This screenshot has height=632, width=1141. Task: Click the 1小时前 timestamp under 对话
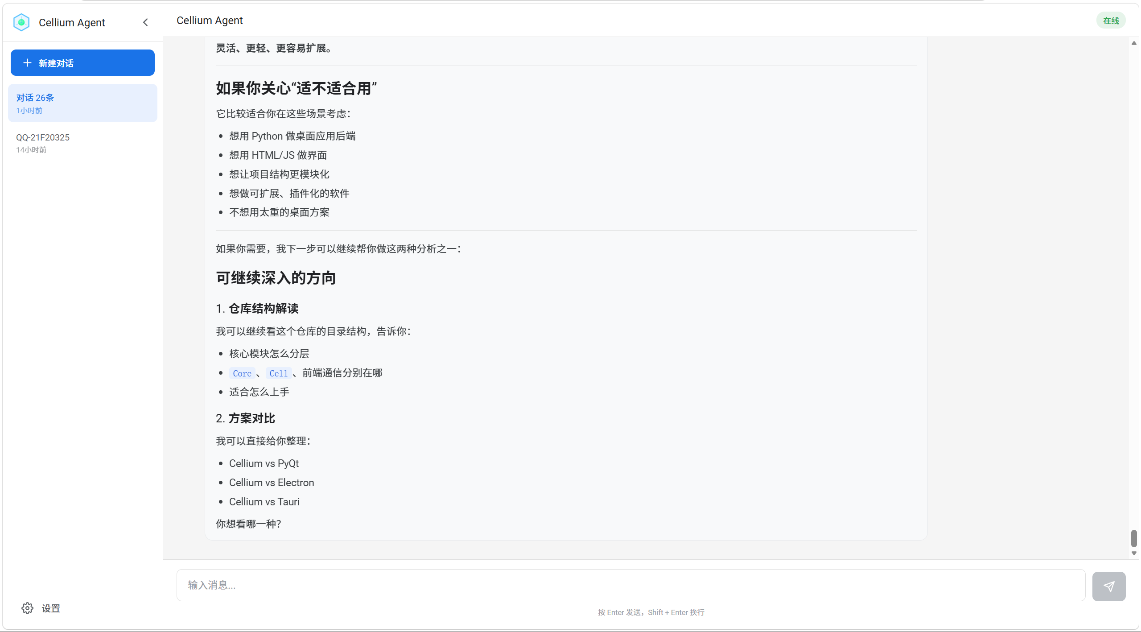click(29, 111)
